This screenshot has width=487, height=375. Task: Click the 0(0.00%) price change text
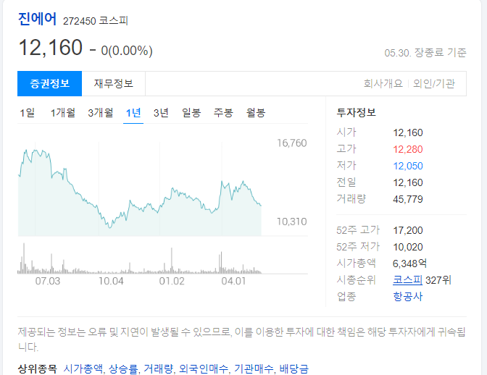127,51
